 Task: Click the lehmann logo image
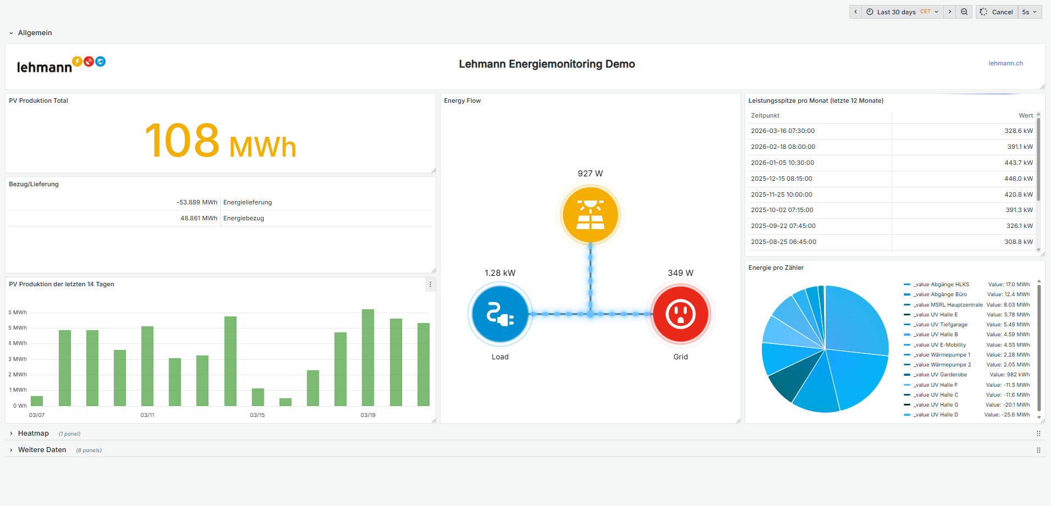(61, 65)
